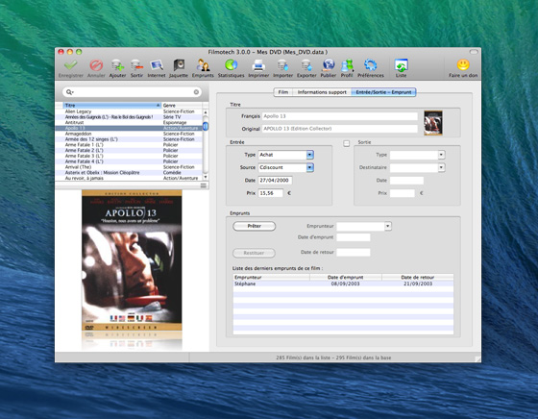The width and height of the screenshot is (538, 419).
Task: Add a film with Ajouter icon
Action: pos(117,64)
